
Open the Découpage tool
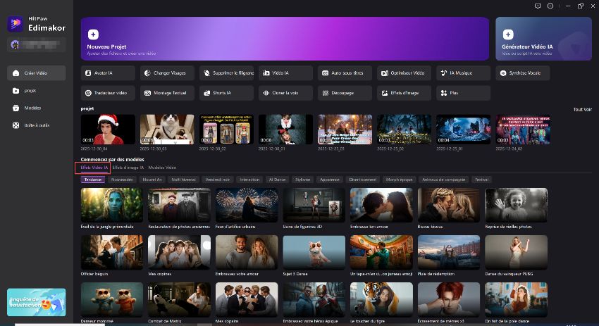tap(345, 92)
